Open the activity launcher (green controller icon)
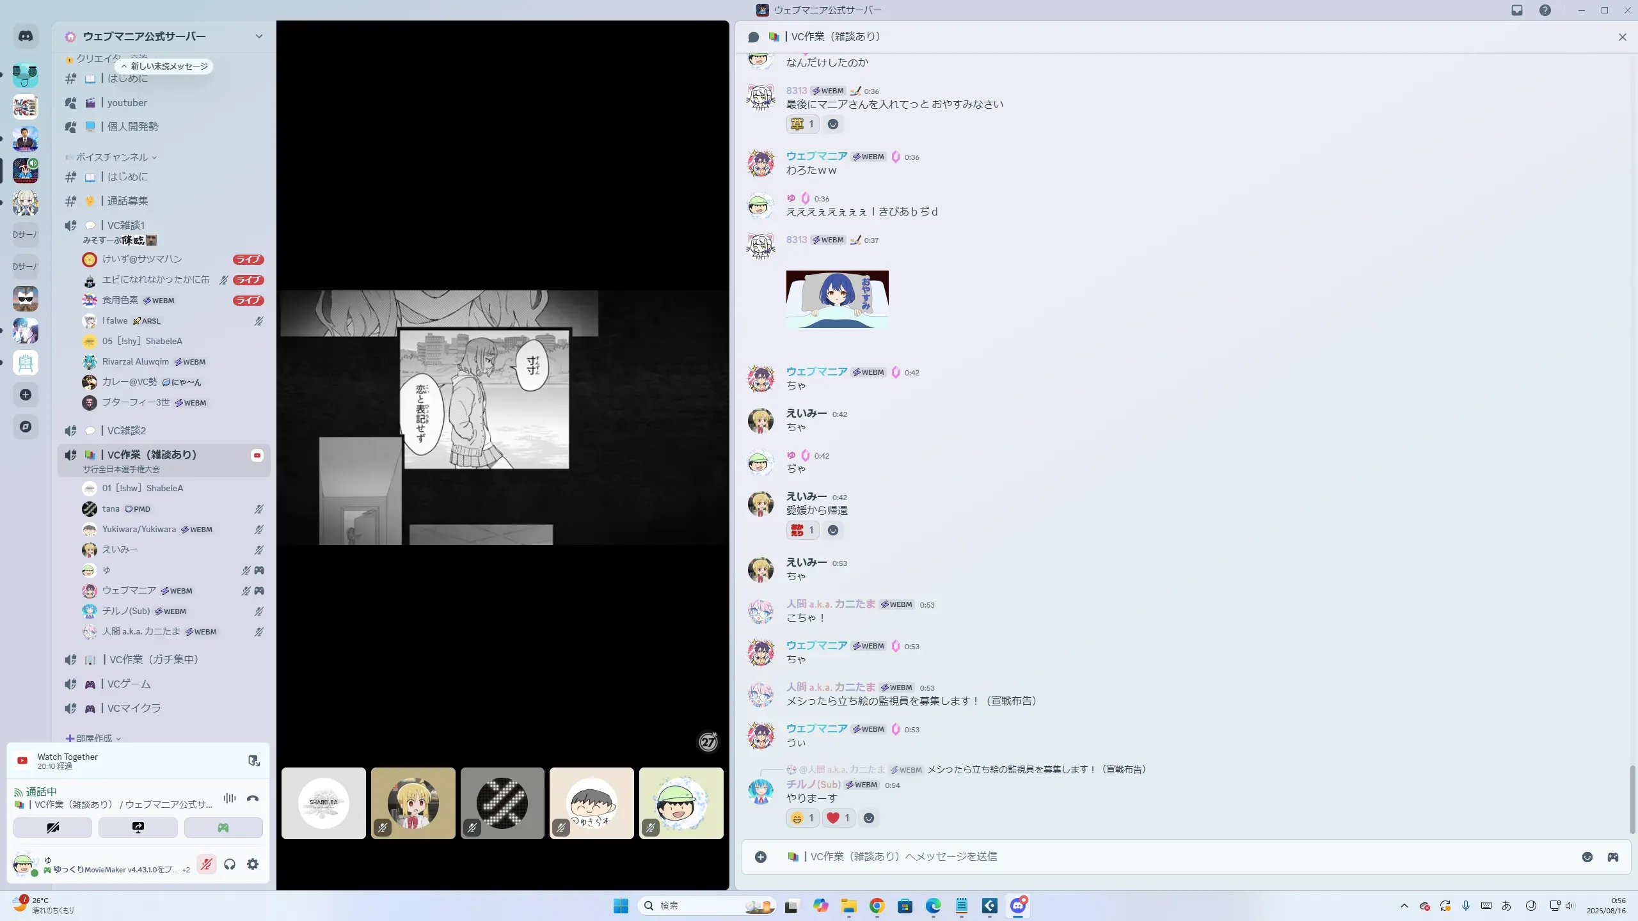Viewport: 1638px width, 921px height. [x=223, y=828]
